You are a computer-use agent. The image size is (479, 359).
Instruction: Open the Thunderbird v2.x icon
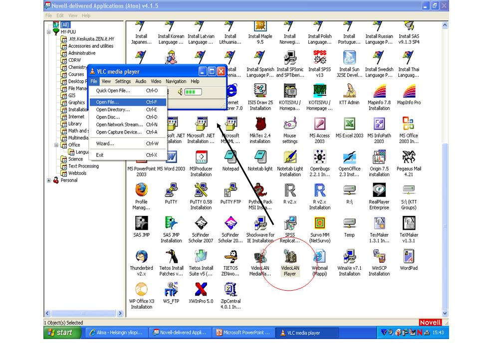click(x=141, y=256)
